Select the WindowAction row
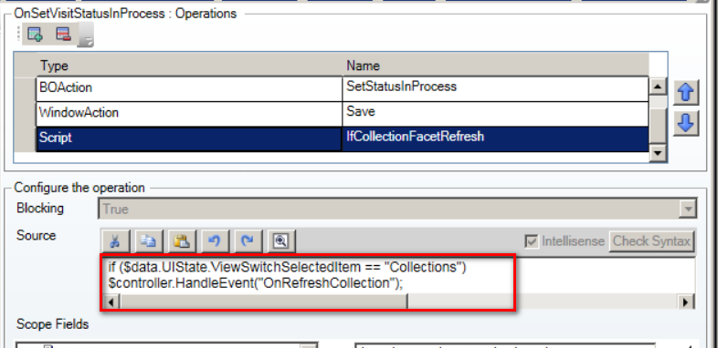Viewport: 718px width, 348px height. click(342, 114)
